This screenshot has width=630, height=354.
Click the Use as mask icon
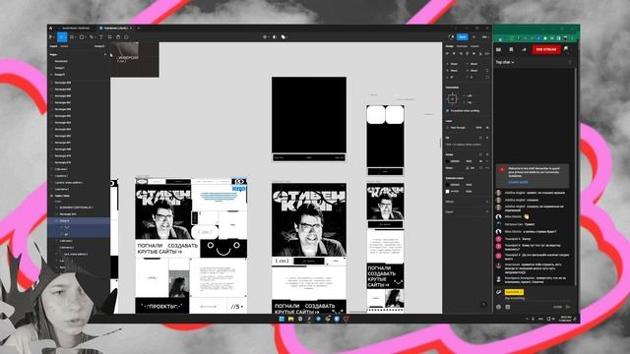click(275, 37)
